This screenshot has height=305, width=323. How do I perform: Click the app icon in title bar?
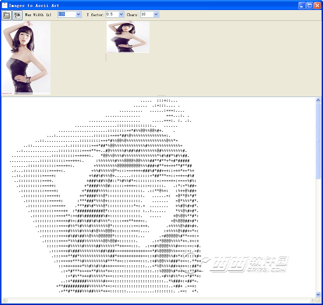click(5, 5)
